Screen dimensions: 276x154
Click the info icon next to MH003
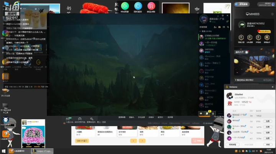(x=272, y=14)
